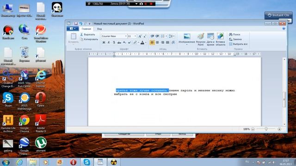
Task: Click the Вставить paste button
Action: (74, 38)
